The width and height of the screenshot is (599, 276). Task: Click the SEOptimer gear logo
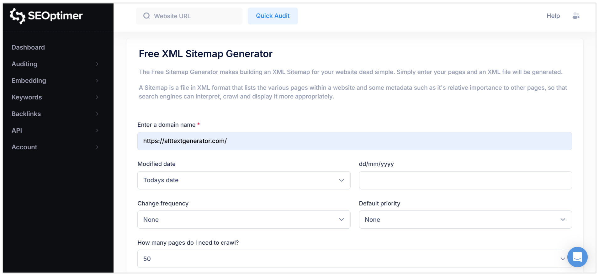pyautogui.click(x=17, y=16)
